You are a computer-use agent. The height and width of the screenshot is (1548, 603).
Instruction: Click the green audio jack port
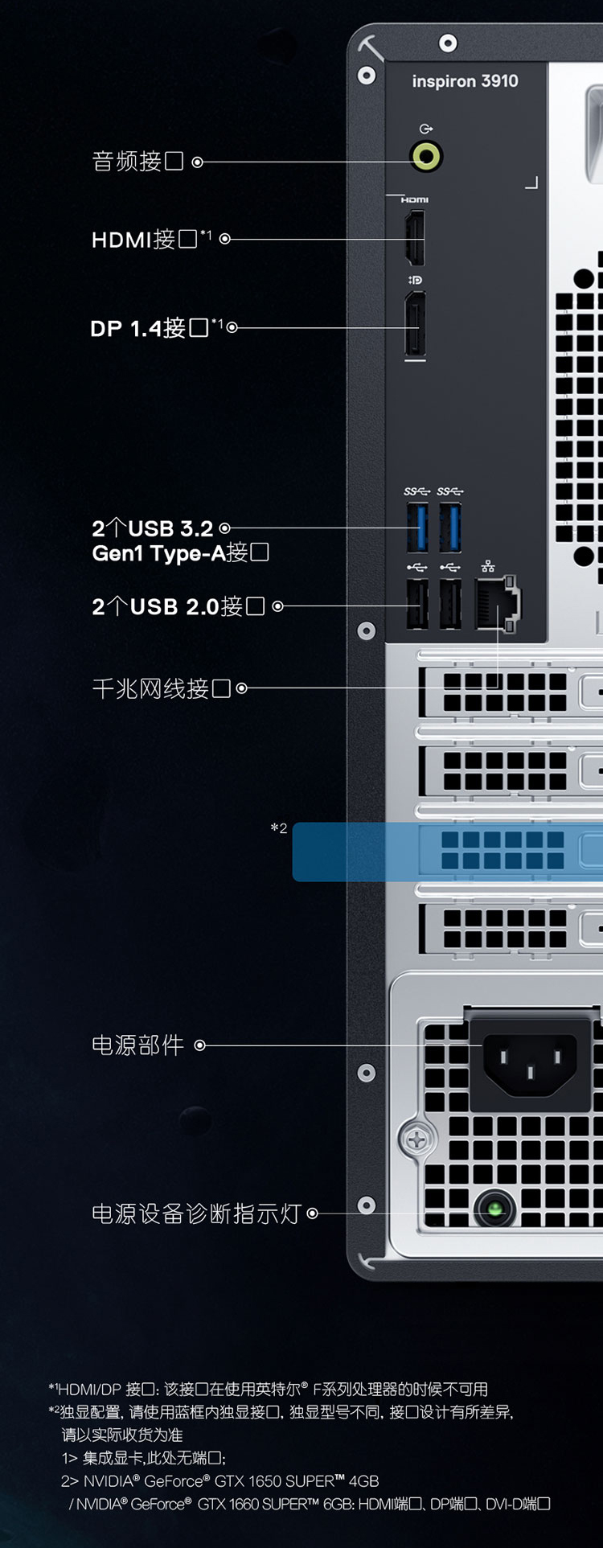pyautogui.click(x=426, y=156)
